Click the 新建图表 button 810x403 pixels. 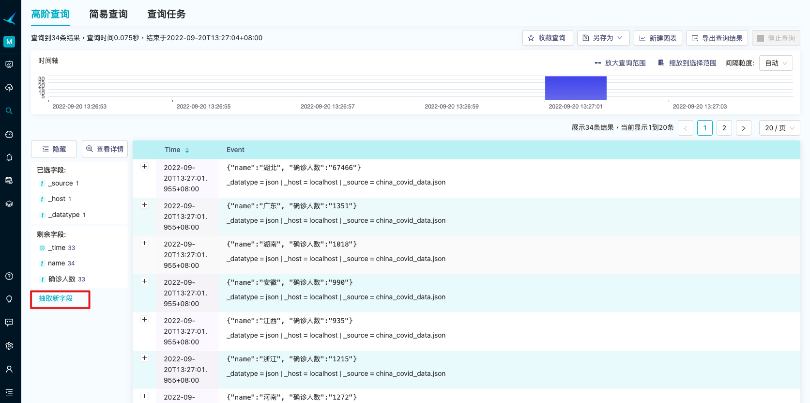[x=658, y=38]
